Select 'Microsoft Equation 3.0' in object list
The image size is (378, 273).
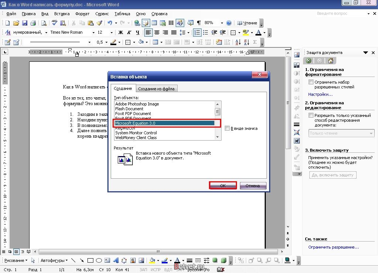pyautogui.click(x=165, y=123)
